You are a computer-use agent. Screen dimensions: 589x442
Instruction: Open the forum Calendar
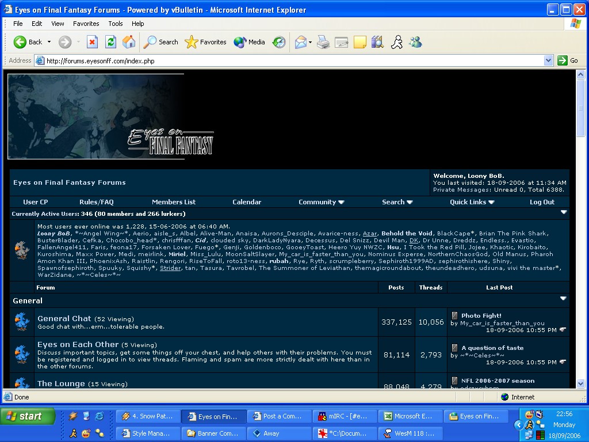click(x=247, y=202)
